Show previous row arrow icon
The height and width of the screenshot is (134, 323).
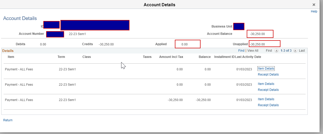(276, 51)
